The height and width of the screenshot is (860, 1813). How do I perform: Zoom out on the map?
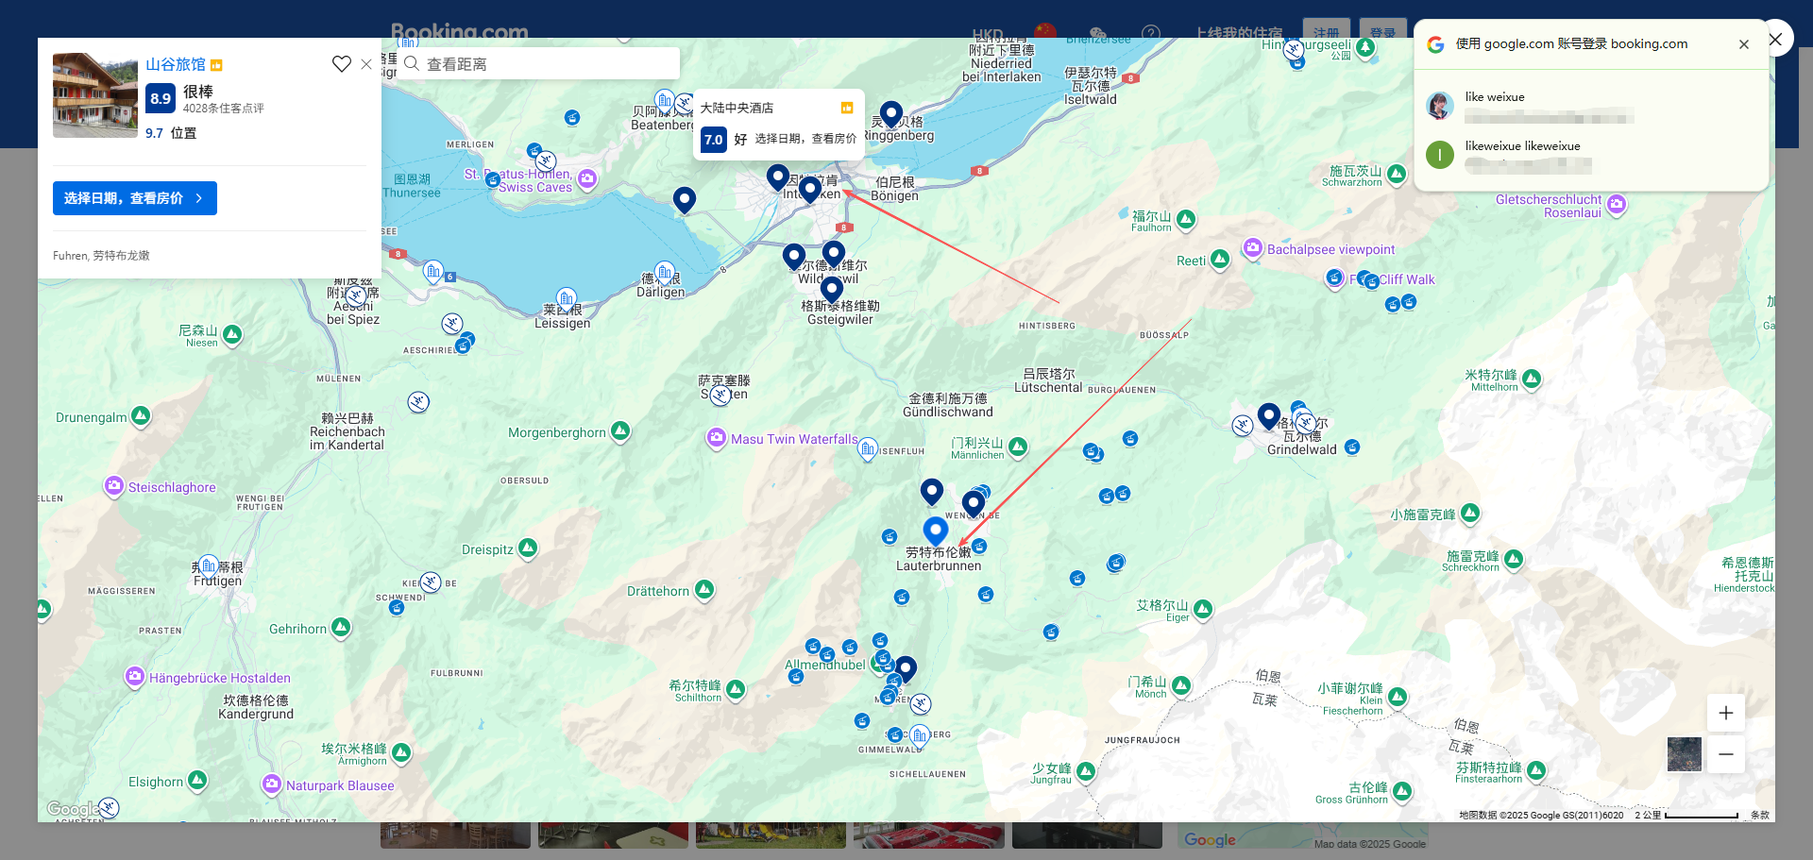[x=1725, y=754]
